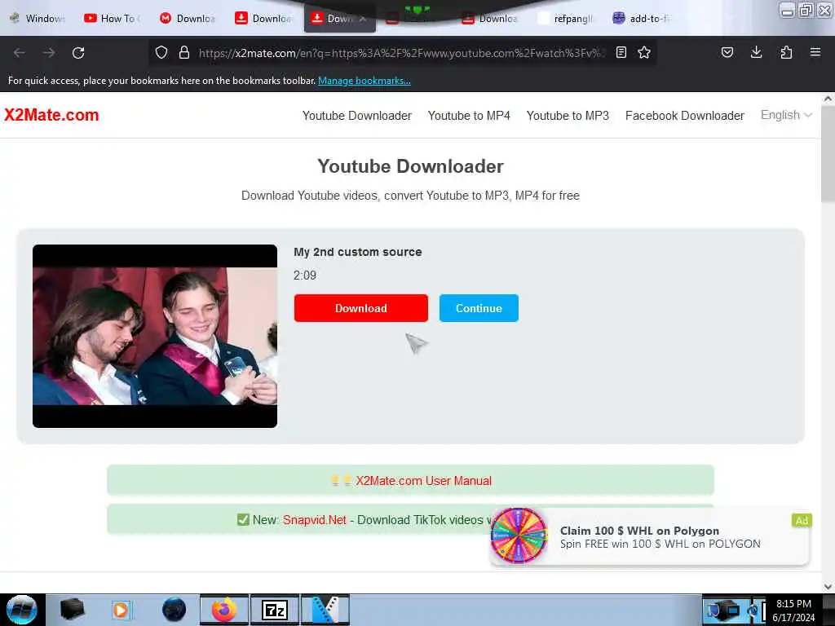835x626 pixels.
Task: Go to X2Mate.com home logo
Action: click(51, 115)
